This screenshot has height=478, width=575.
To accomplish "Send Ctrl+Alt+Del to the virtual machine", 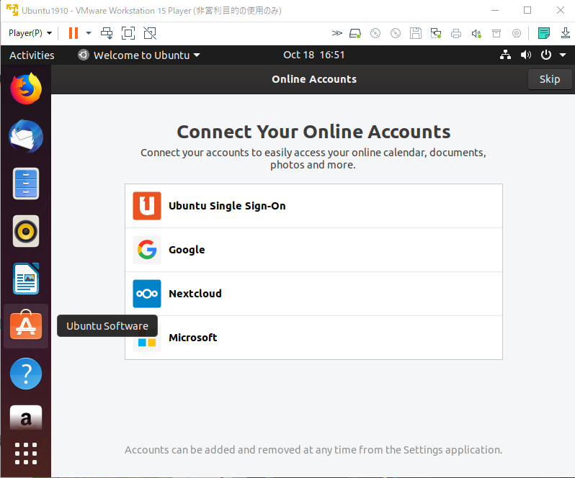I will coord(107,33).
